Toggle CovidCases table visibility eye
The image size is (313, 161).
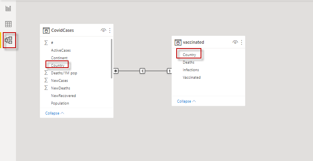click(x=104, y=30)
